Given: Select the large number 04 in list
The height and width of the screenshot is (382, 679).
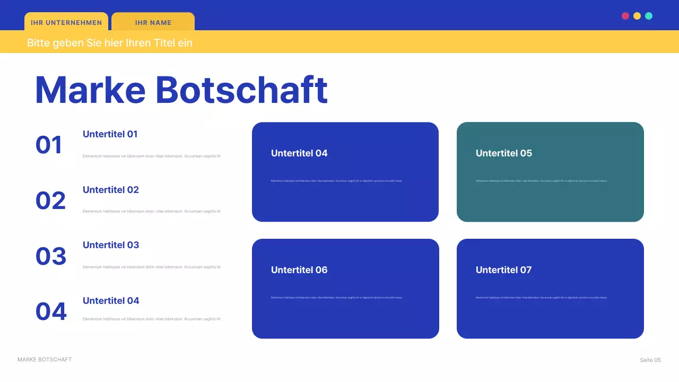Looking at the screenshot, I should 51,311.
